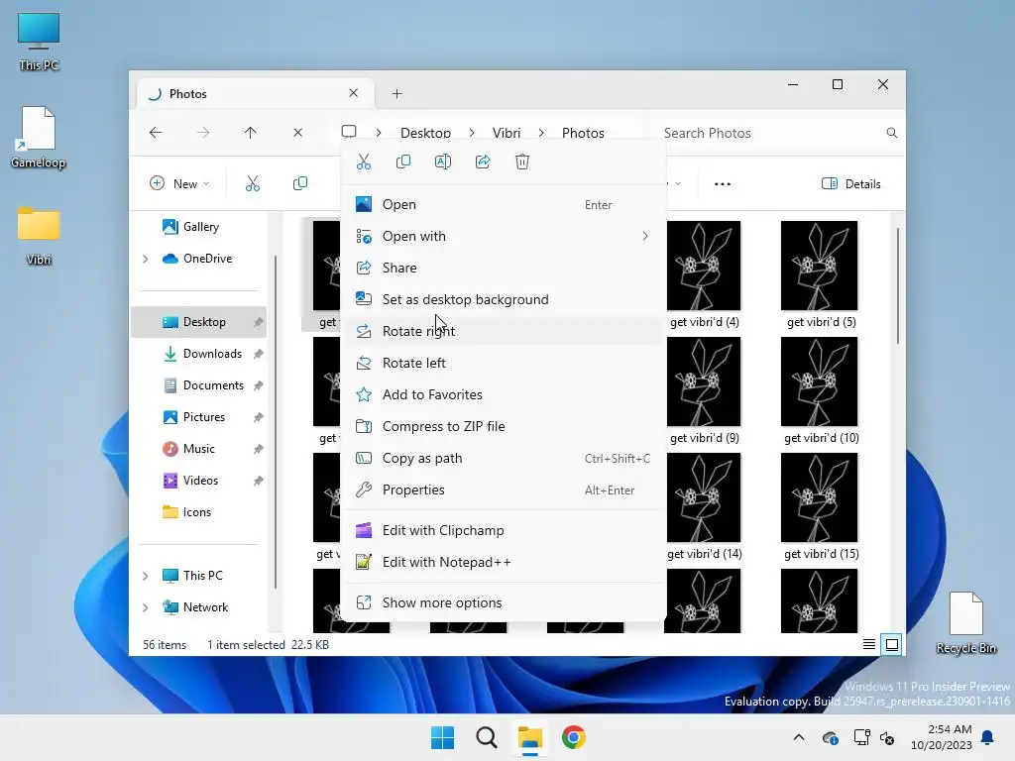Toggle the Details pane button
This screenshot has width=1015, height=761.
pos(850,183)
